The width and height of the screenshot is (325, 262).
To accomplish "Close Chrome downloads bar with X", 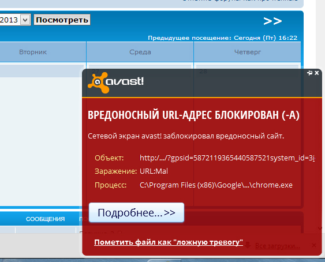I will pyautogui.click(x=314, y=245).
